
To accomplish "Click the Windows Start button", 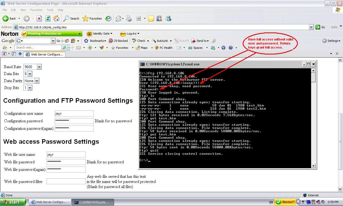I will 13,202.
